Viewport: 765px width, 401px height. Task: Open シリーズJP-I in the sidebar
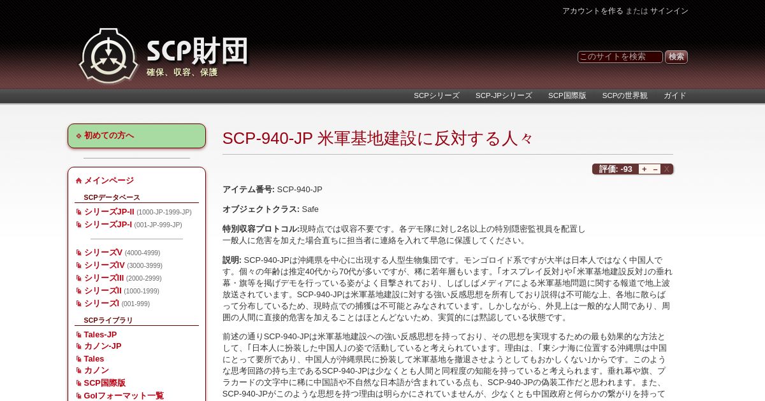click(x=108, y=225)
